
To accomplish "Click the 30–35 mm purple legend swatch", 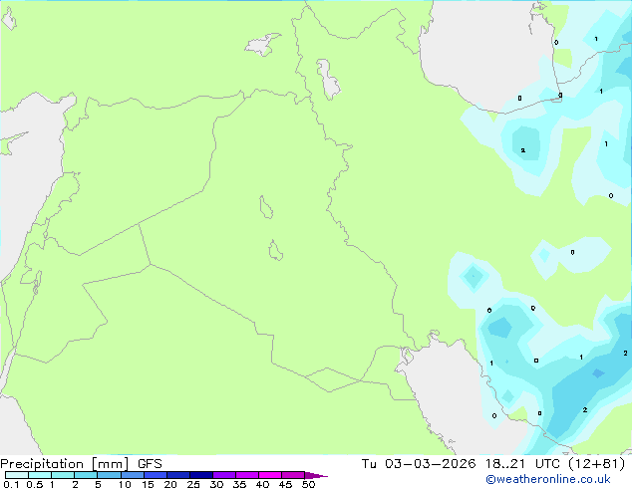I will (224, 475).
